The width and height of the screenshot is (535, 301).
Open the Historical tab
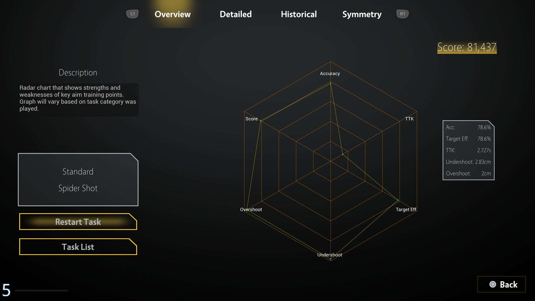[299, 14]
